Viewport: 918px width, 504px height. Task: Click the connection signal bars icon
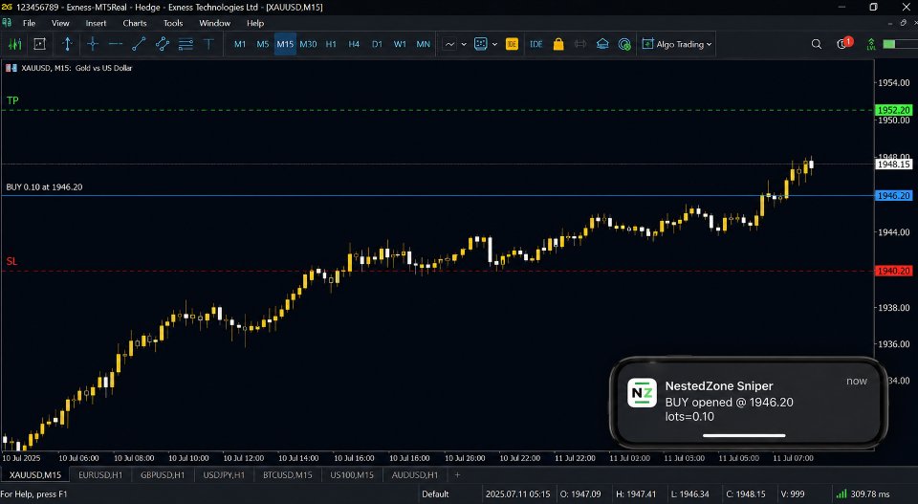click(x=841, y=494)
